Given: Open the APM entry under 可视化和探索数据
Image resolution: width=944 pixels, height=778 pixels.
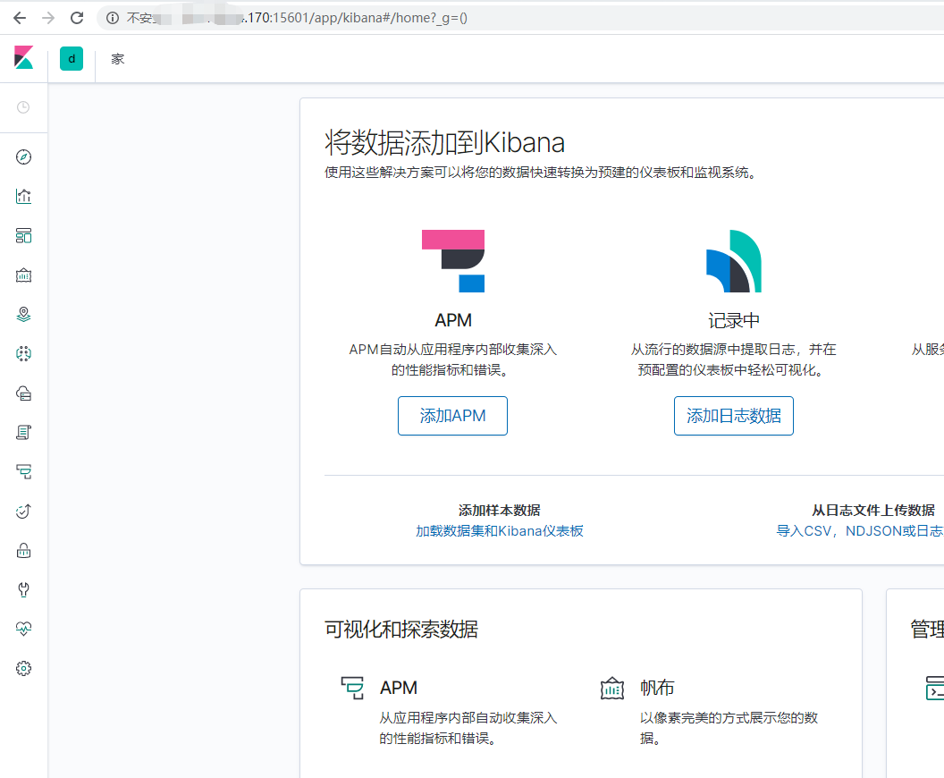Looking at the screenshot, I should click(399, 688).
